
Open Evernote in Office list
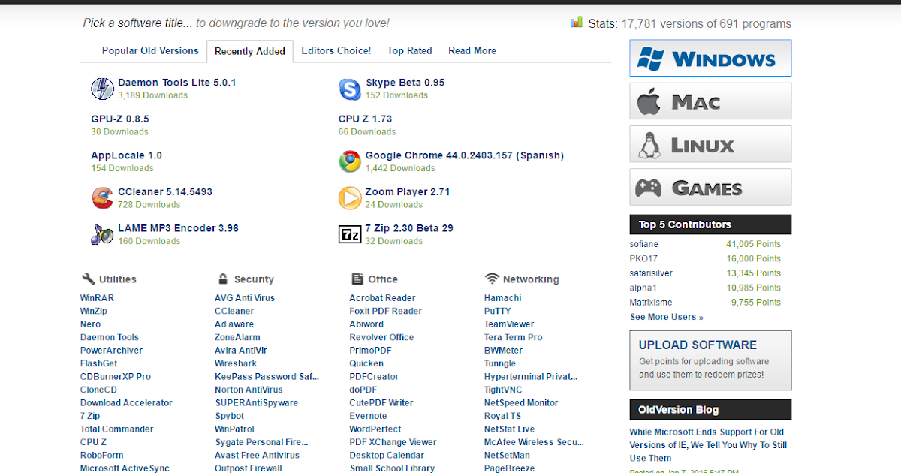[368, 416]
